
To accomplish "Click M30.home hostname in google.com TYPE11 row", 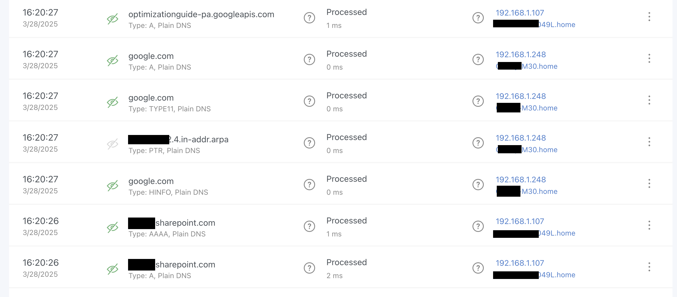I will pyautogui.click(x=539, y=108).
